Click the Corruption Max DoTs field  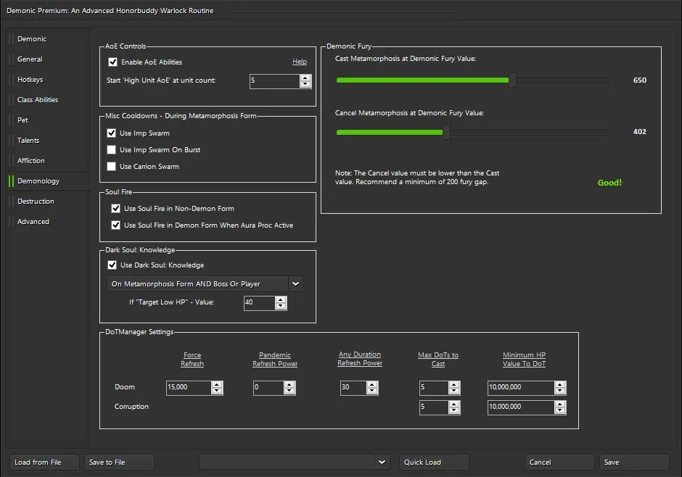pos(434,407)
